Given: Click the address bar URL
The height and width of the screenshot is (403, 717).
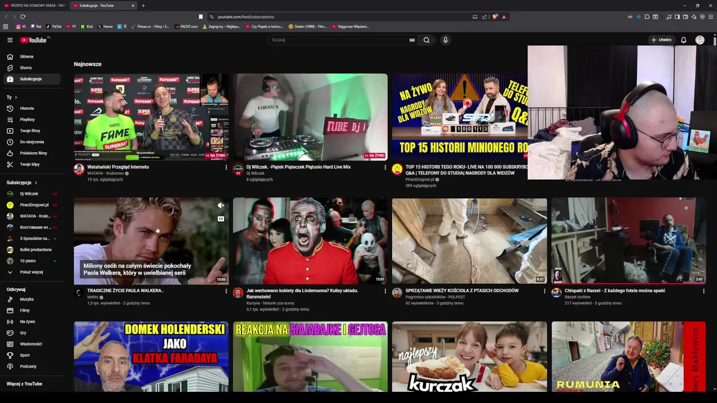Looking at the screenshot, I should point(245,17).
